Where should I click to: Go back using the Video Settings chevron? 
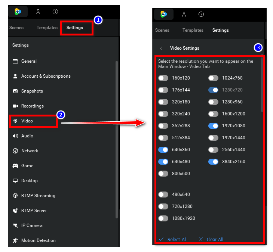[161, 48]
